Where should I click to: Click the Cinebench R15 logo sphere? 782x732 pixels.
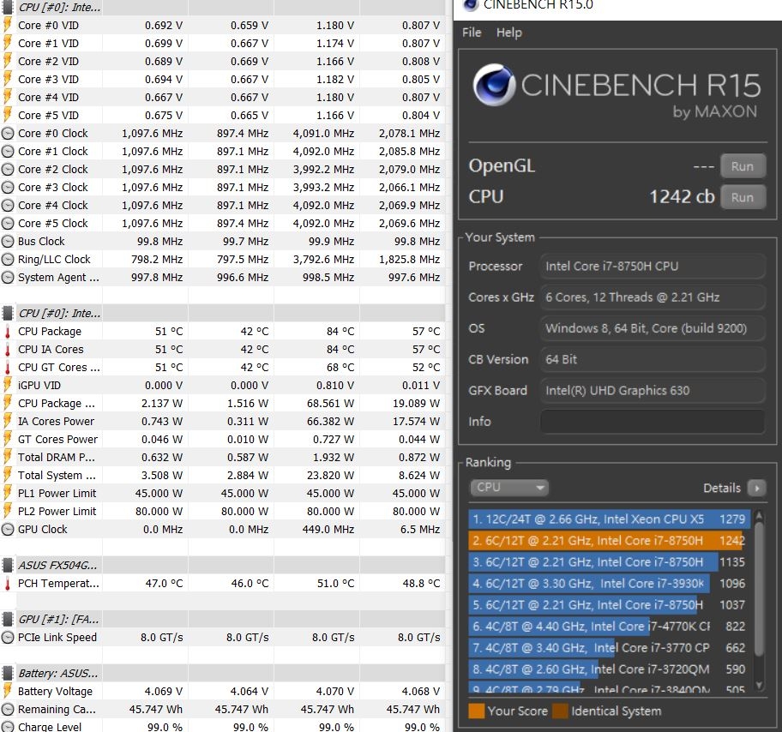click(x=494, y=85)
